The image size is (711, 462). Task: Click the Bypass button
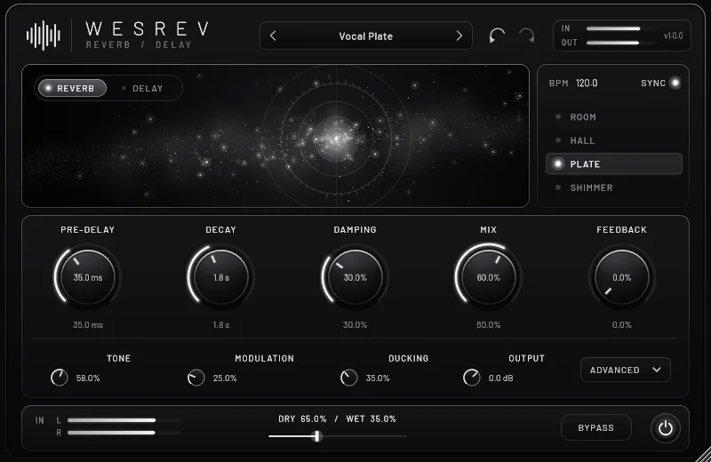[x=595, y=427]
